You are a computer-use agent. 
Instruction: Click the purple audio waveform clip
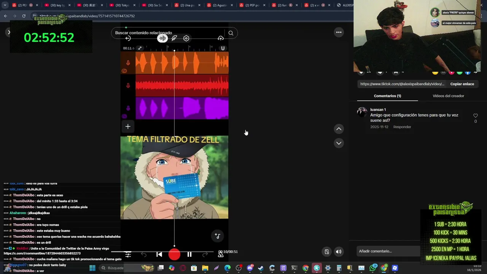[x=182, y=108]
